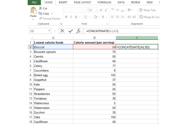The image size is (187, 124).
Task: Select the Broccoli cell in column A
Action: pos(53,47)
